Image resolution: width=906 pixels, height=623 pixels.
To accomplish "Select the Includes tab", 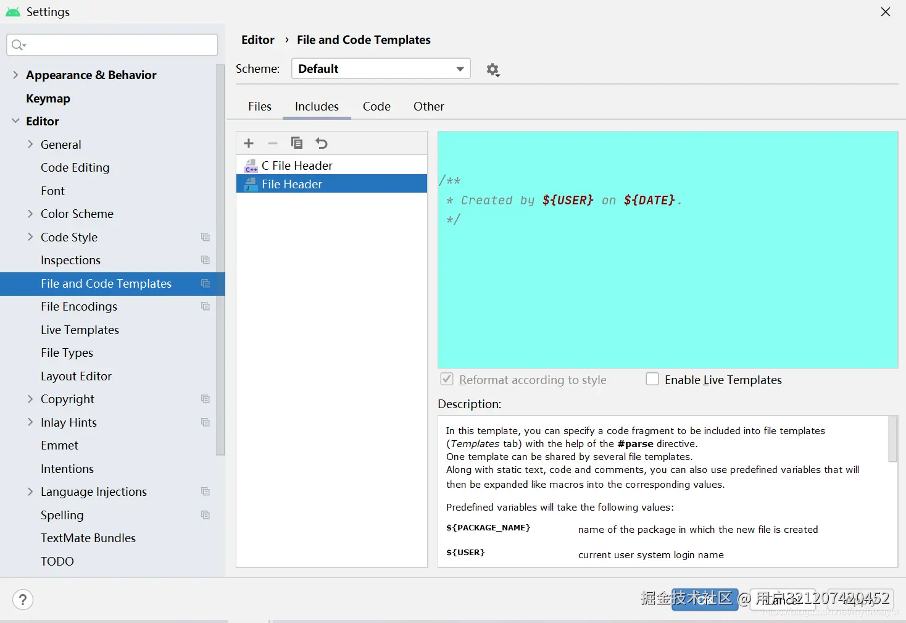I will pyautogui.click(x=317, y=106).
